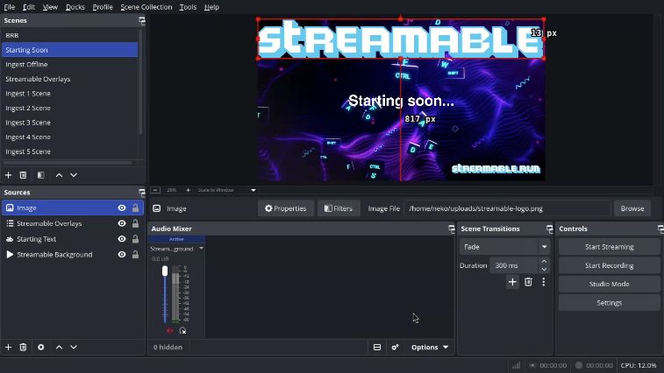Screen dimensions: 664x373
Task: Move source down arrow in Sources toolbar
Action: [x=74, y=348]
